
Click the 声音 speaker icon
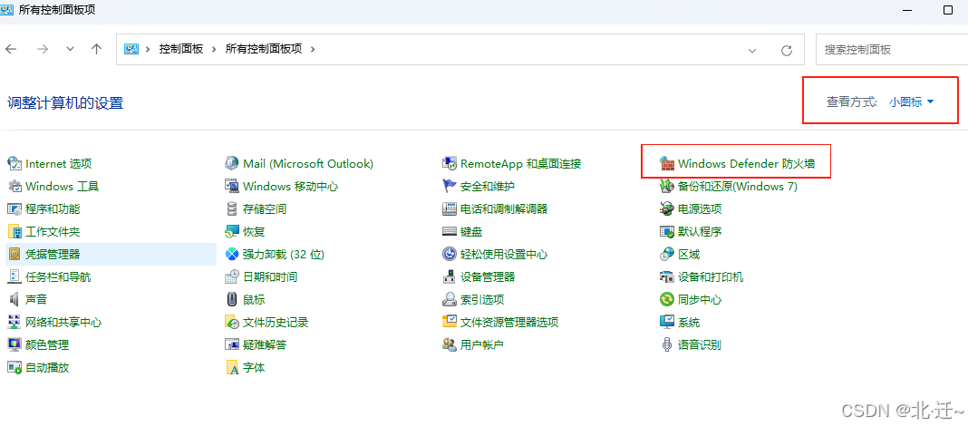(15, 299)
